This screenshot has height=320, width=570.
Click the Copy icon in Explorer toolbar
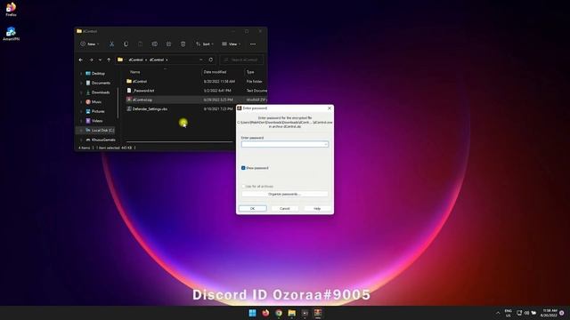coord(126,44)
